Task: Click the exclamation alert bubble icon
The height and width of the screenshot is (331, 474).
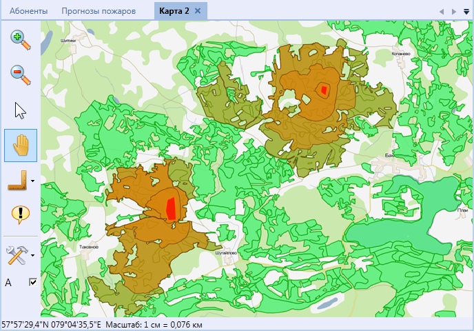Action: click(21, 215)
